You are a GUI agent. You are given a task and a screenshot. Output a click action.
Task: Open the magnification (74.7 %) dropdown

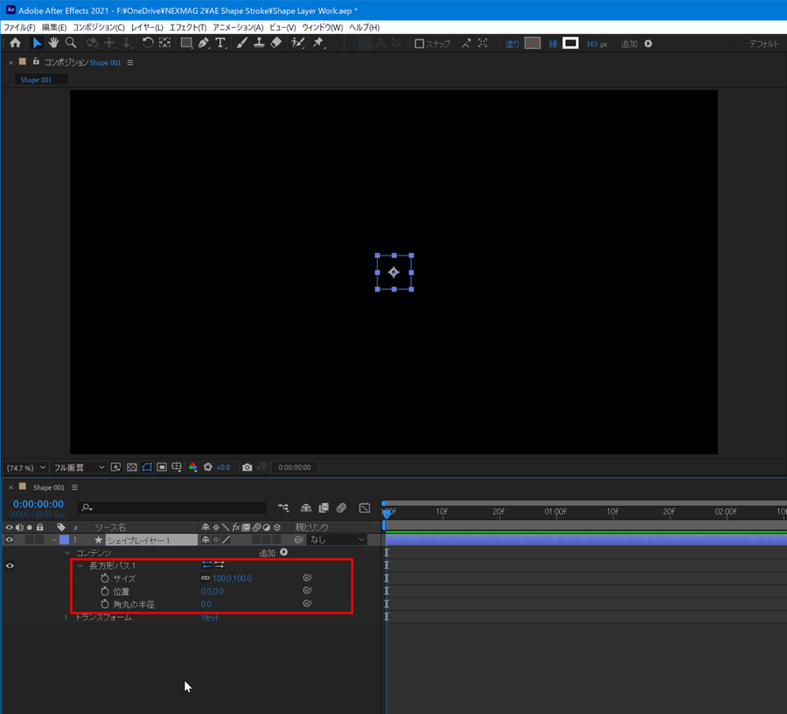tap(26, 467)
